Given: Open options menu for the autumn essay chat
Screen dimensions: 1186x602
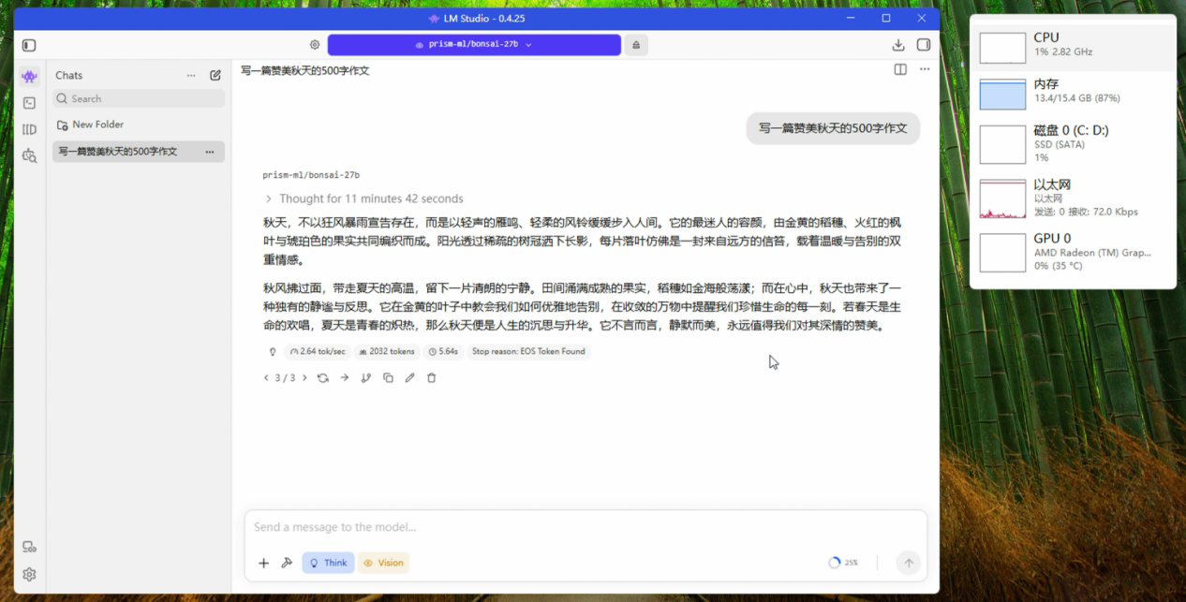Looking at the screenshot, I should pyautogui.click(x=210, y=152).
